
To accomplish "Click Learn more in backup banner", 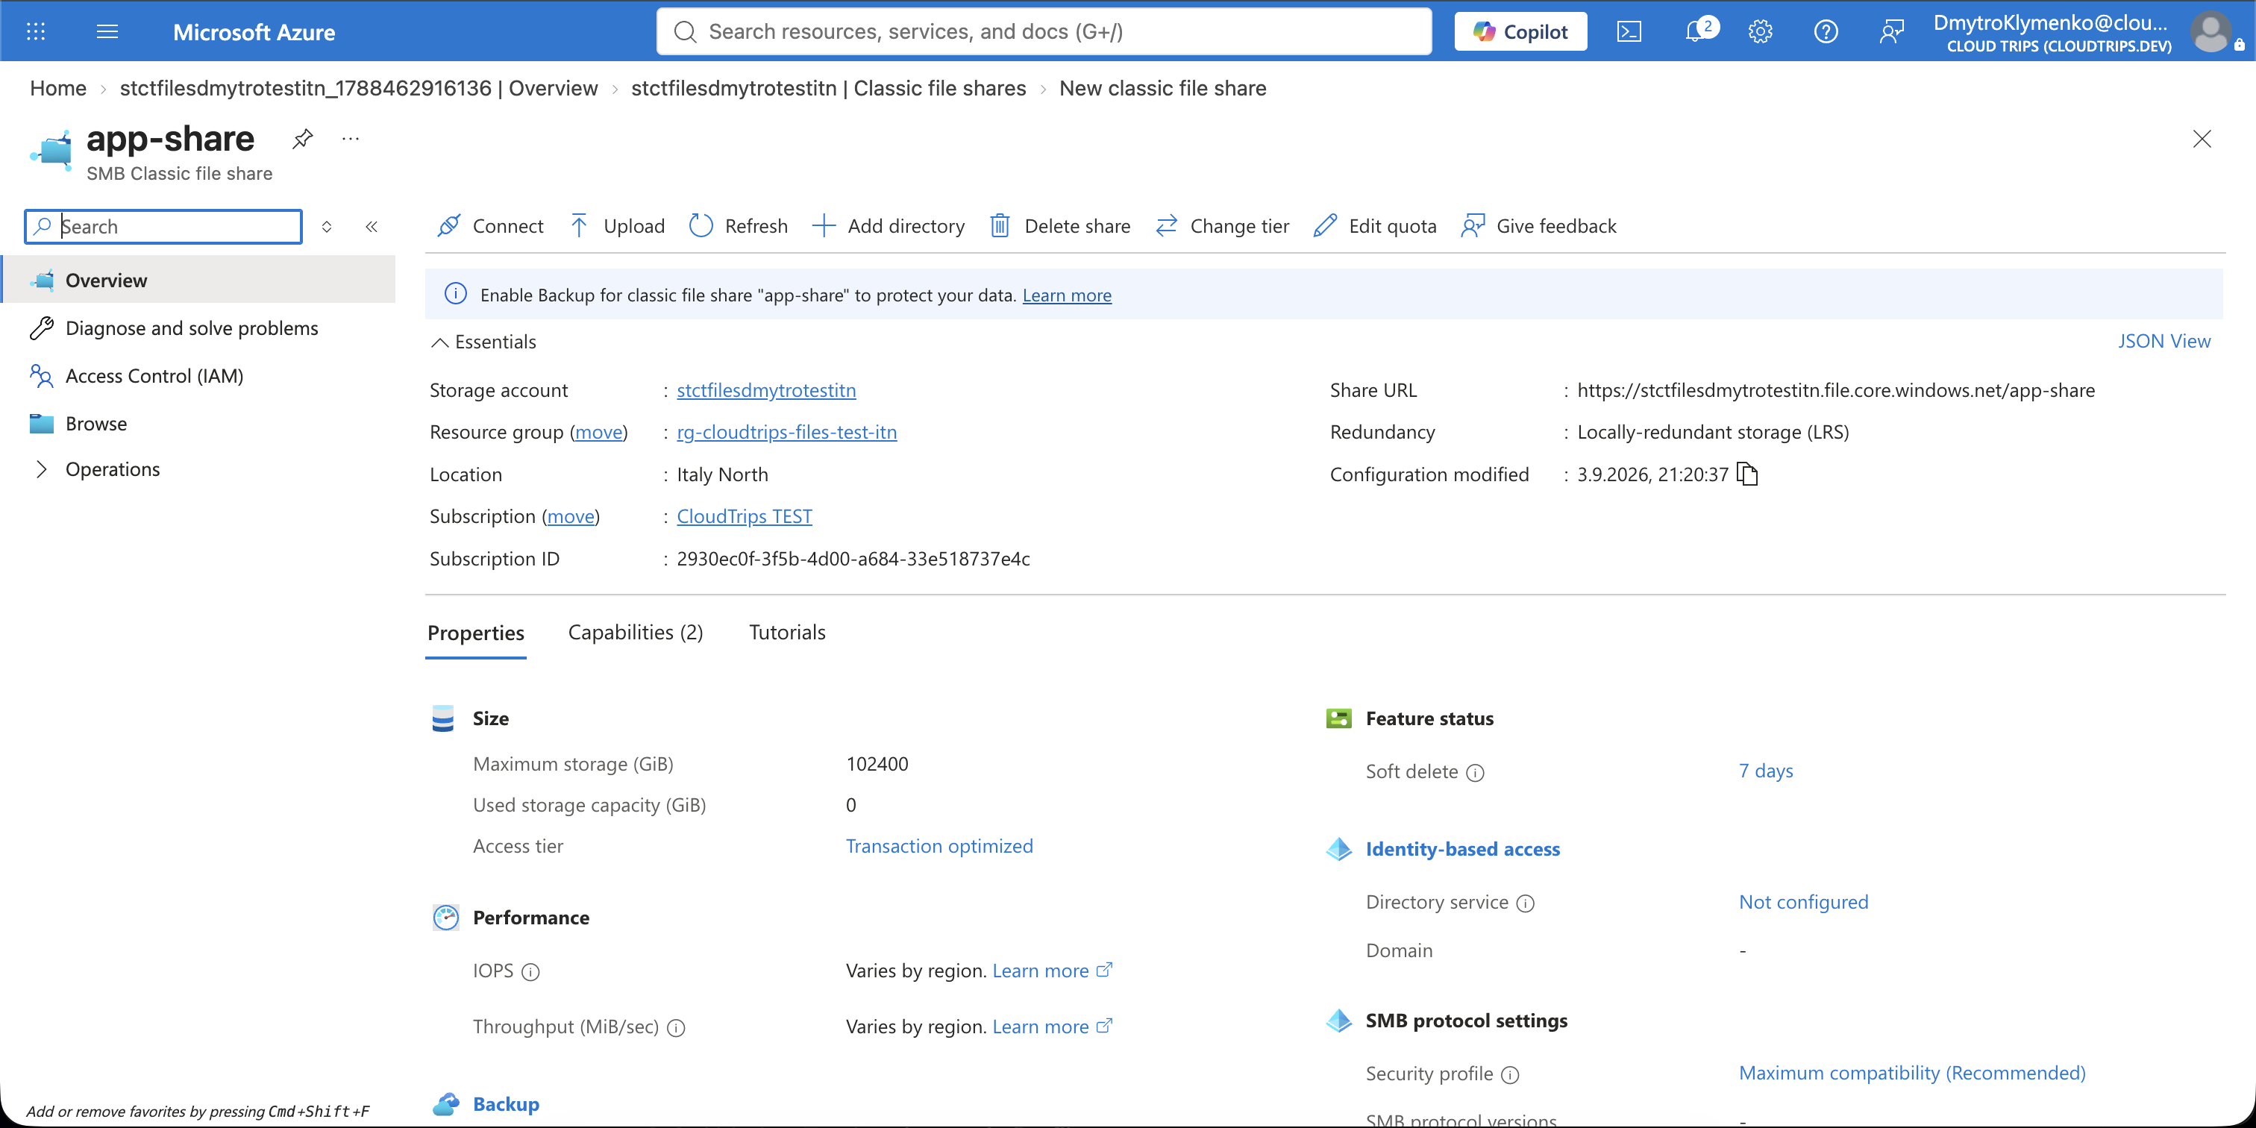I will pos(1067,295).
